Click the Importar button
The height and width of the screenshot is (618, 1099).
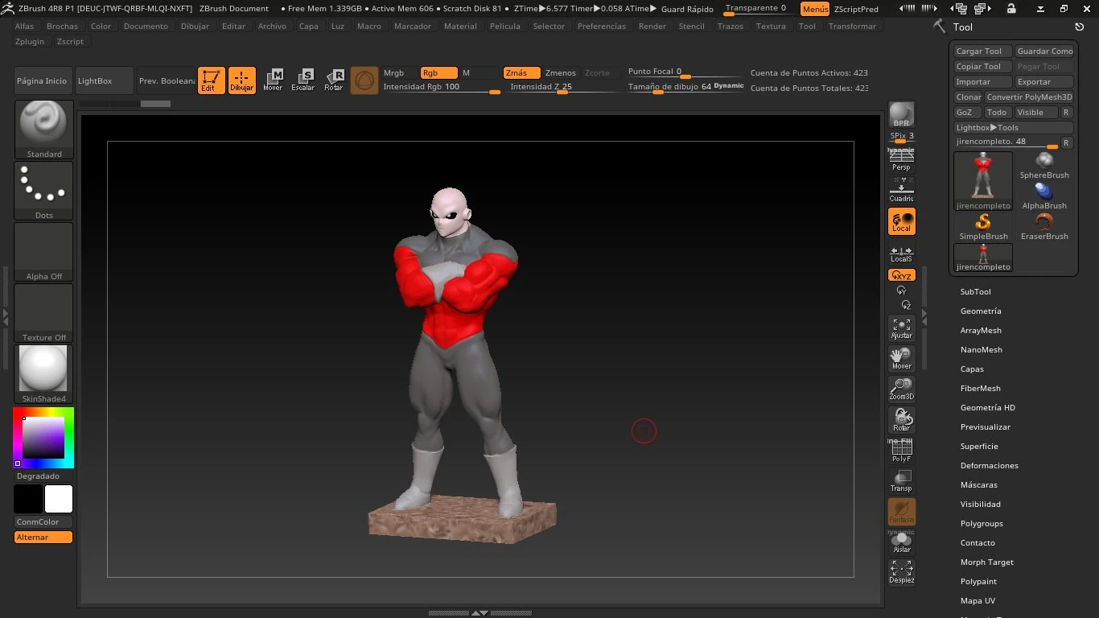coord(982,81)
